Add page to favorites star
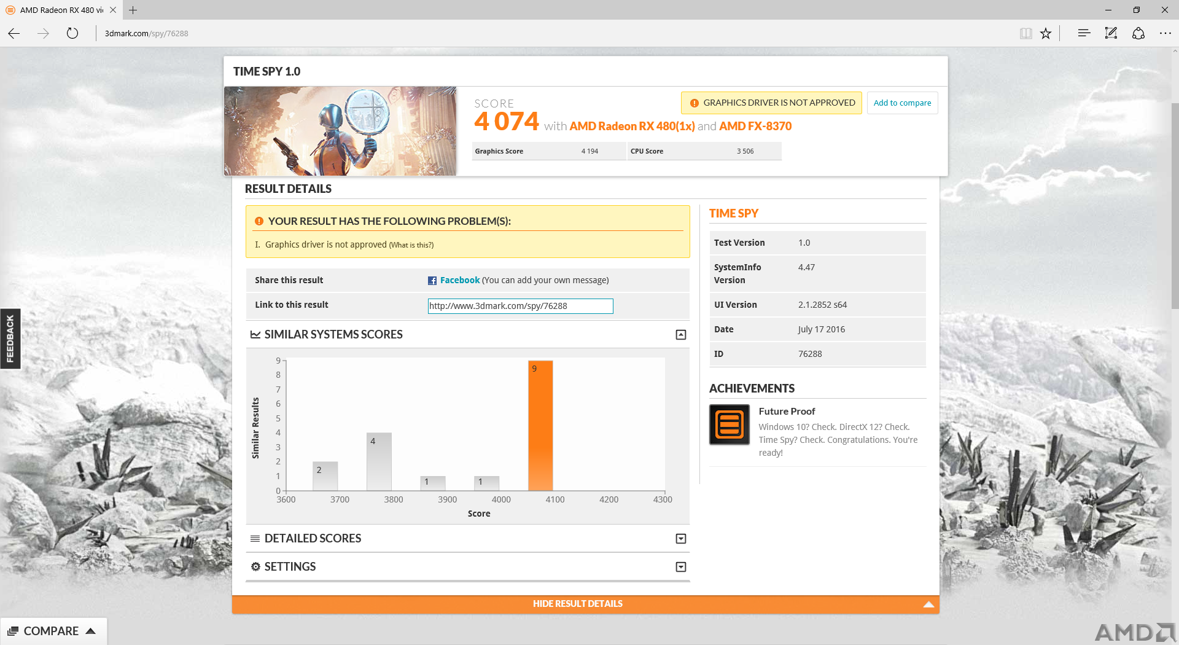1179x645 pixels. point(1046,33)
